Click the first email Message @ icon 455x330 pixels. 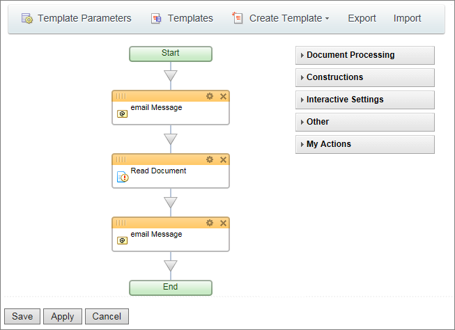pyautogui.click(x=123, y=113)
